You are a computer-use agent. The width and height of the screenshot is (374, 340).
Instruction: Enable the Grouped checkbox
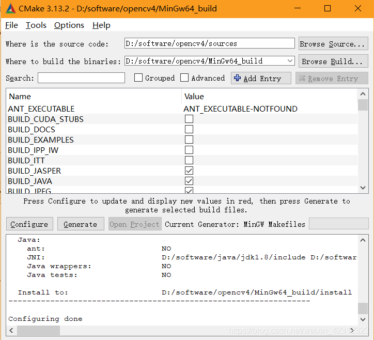tap(138, 78)
